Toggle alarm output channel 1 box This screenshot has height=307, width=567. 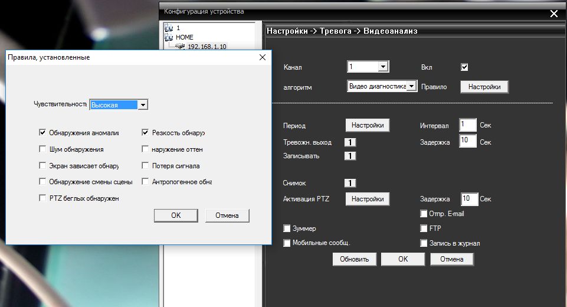tap(350, 142)
